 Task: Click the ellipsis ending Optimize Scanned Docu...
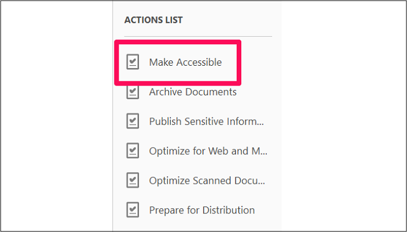click(x=262, y=184)
